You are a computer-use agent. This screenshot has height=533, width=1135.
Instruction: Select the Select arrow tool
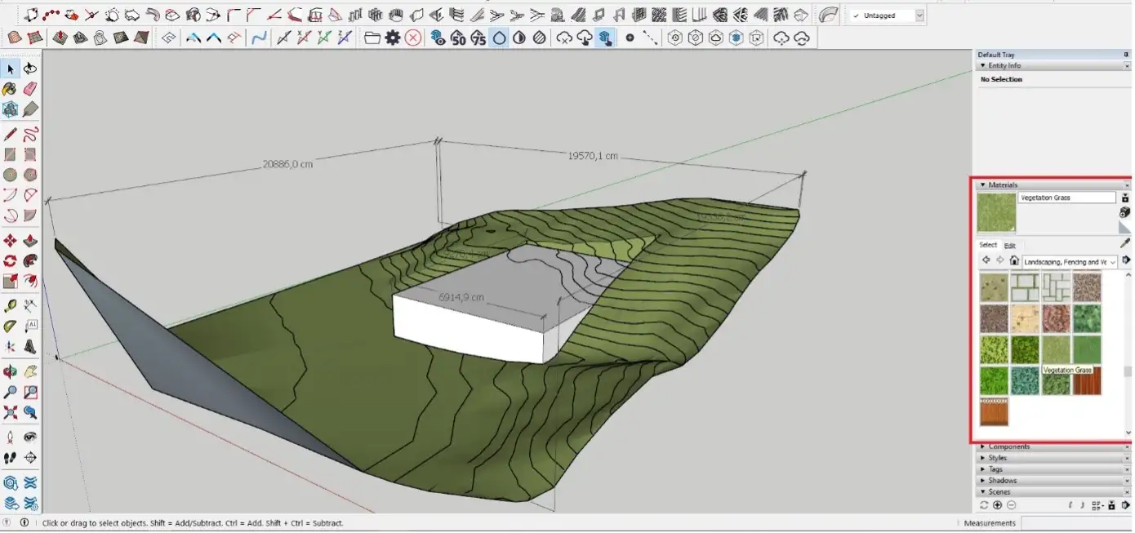coord(11,69)
